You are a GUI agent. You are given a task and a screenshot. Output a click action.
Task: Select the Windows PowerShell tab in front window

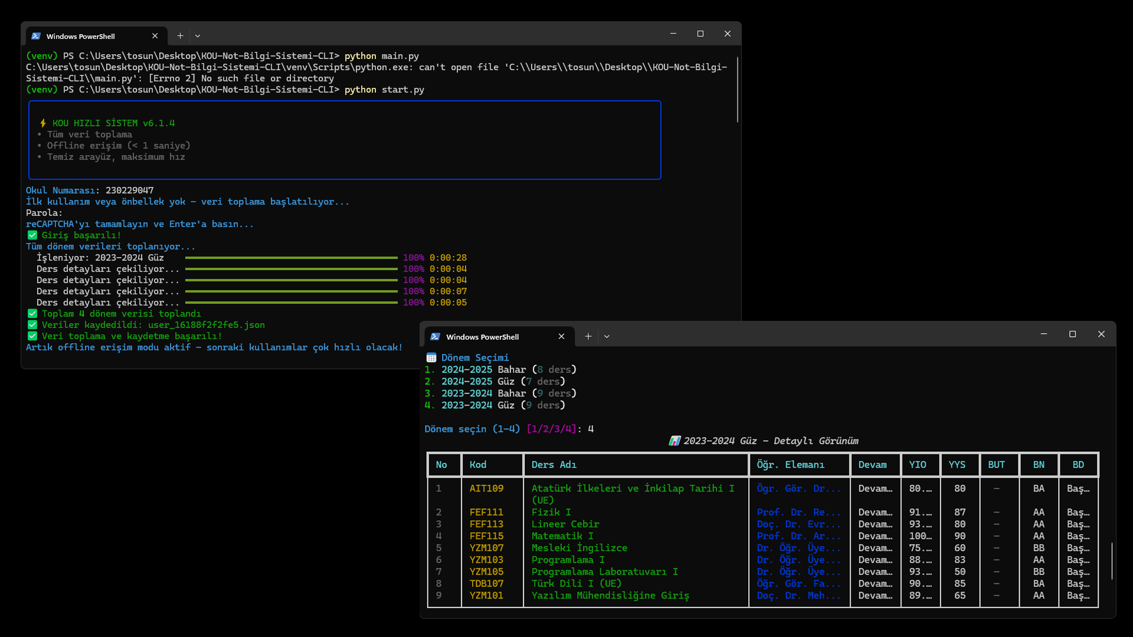point(499,336)
